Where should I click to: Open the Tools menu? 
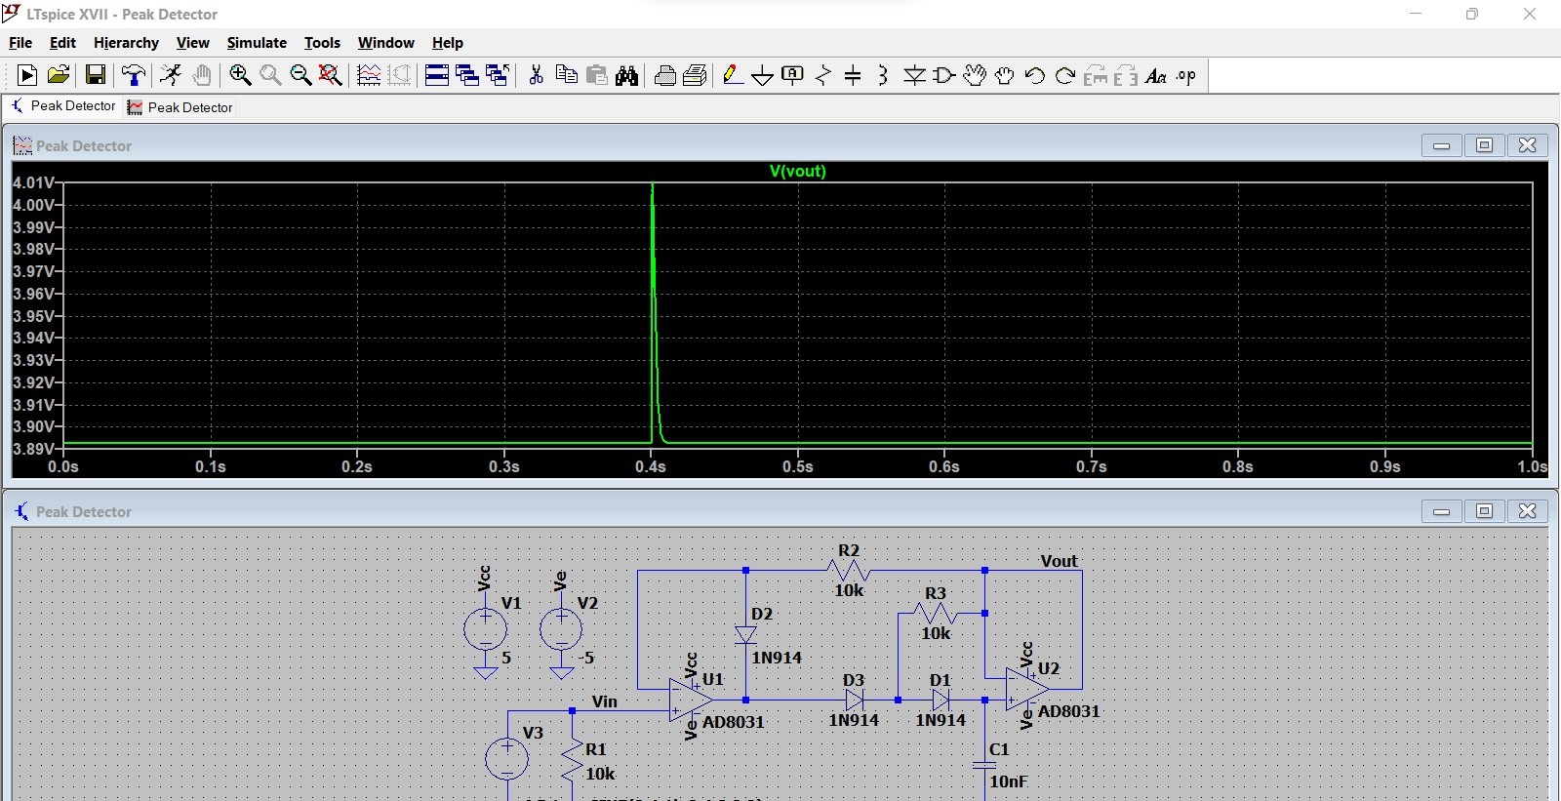click(x=322, y=43)
